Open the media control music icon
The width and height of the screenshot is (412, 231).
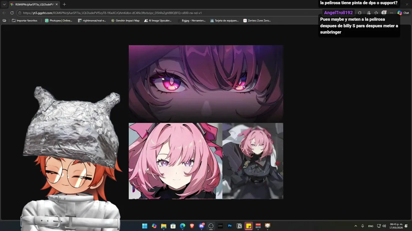[x=369, y=13]
